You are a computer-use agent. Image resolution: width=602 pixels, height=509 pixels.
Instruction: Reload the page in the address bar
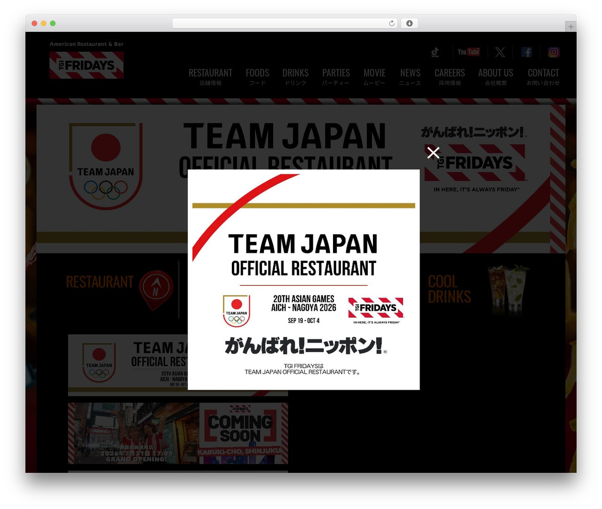pyautogui.click(x=391, y=23)
